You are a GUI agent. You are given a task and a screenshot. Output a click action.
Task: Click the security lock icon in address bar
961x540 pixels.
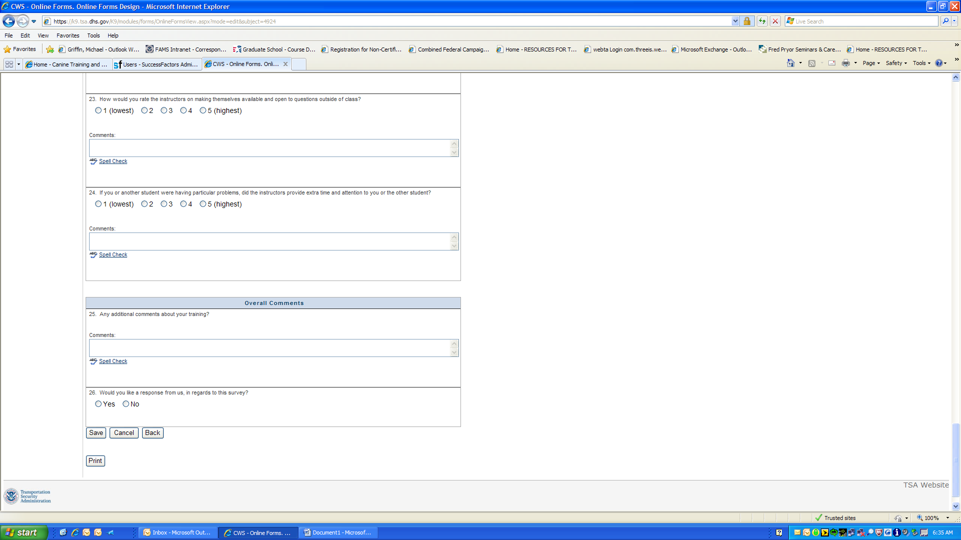point(747,21)
